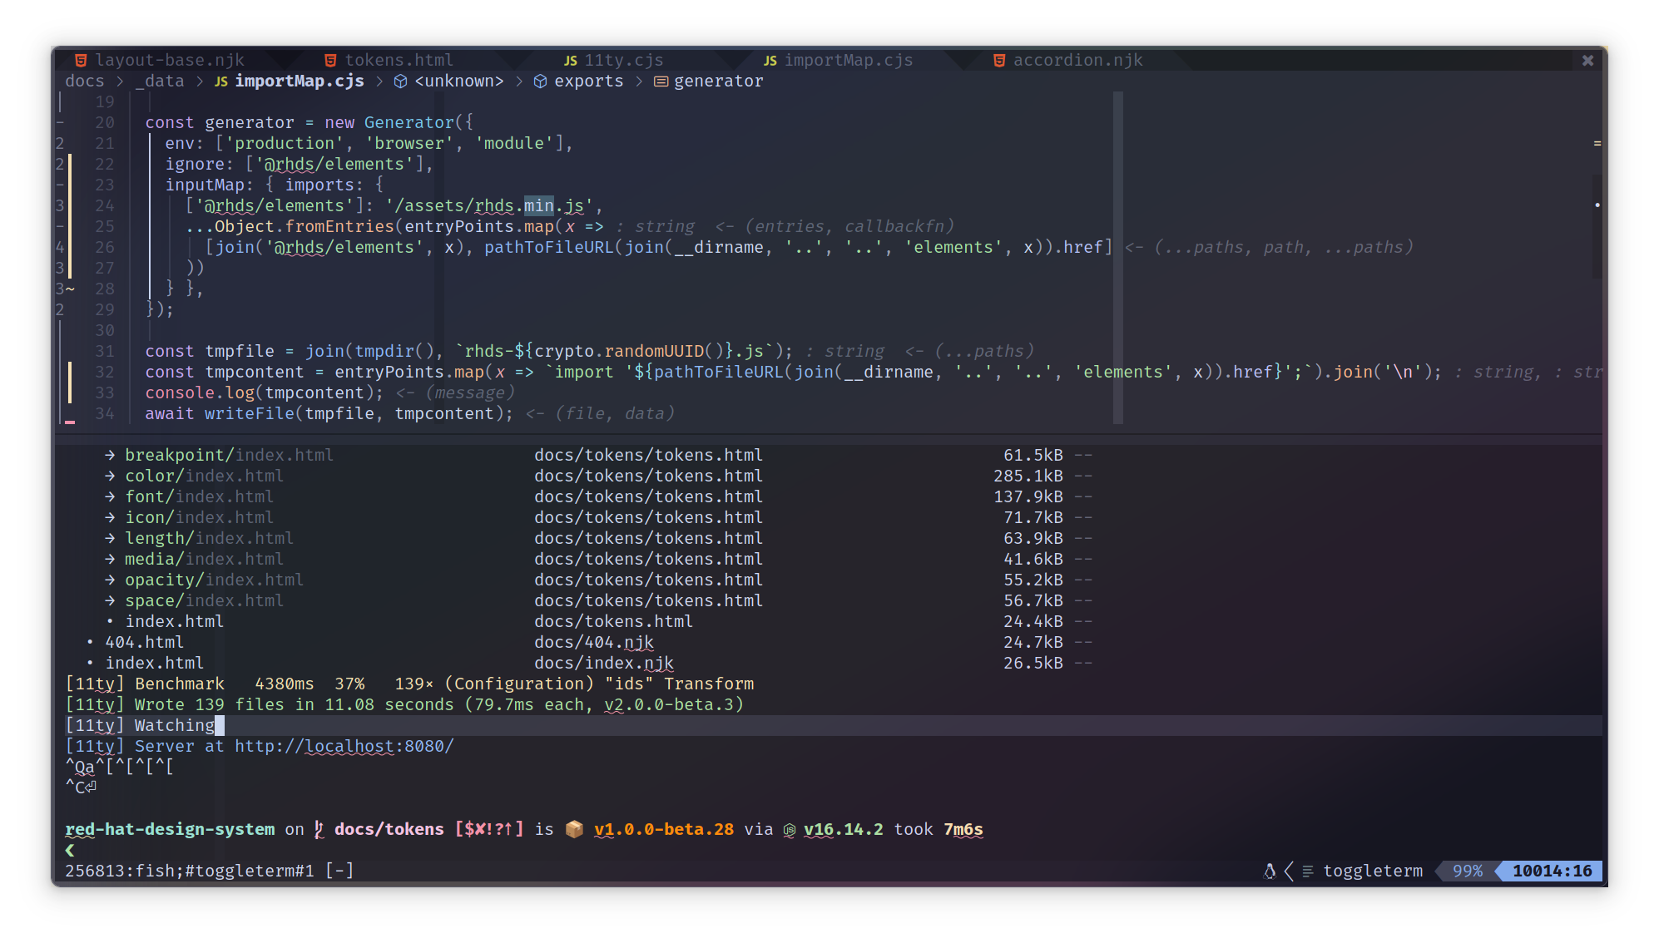Image resolution: width=1659 pixels, height=943 pixels.
Task: Click the buffer lines icon beside toggleterm
Action: [1308, 871]
